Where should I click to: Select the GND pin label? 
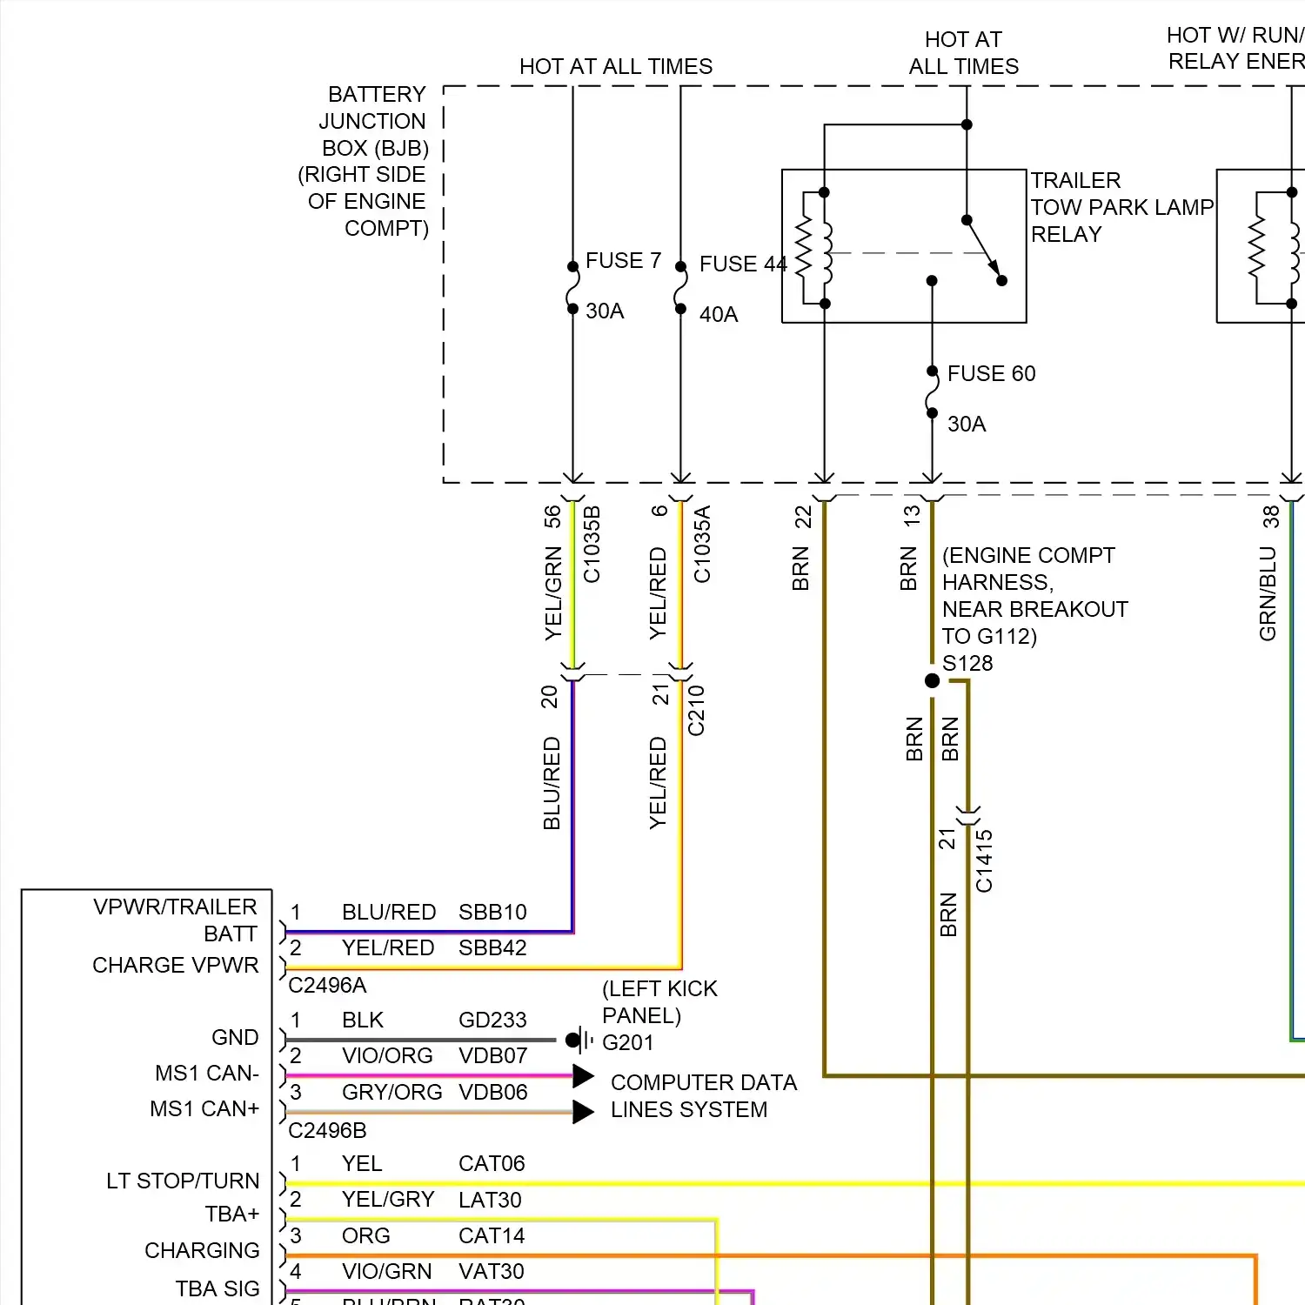(x=235, y=1037)
